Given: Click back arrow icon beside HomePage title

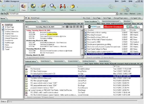Looking at the screenshot, I should click(x=26, y=18).
